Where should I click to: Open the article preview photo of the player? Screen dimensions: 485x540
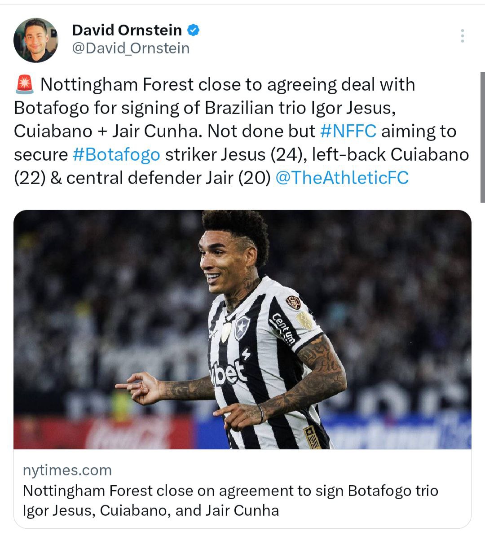click(242, 329)
